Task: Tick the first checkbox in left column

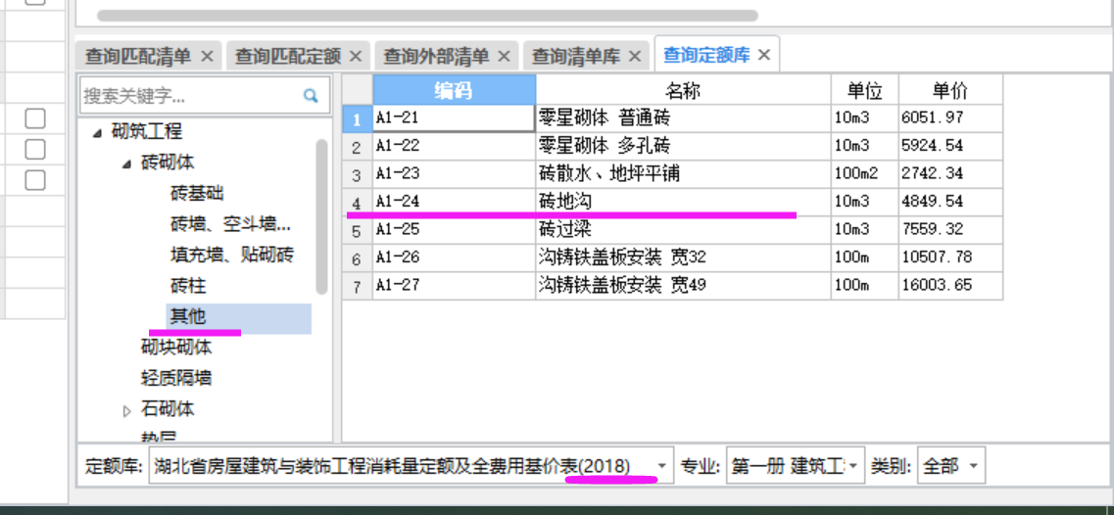Action: pyautogui.click(x=35, y=118)
